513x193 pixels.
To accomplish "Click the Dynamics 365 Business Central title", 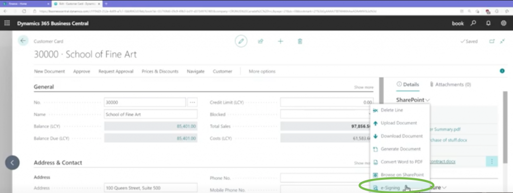I will tap(53, 23).
